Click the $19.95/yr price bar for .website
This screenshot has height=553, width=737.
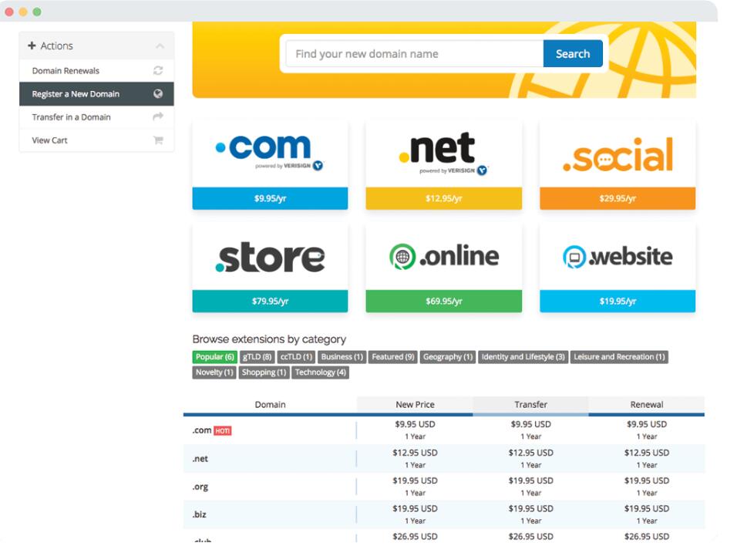[x=618, y=301]
